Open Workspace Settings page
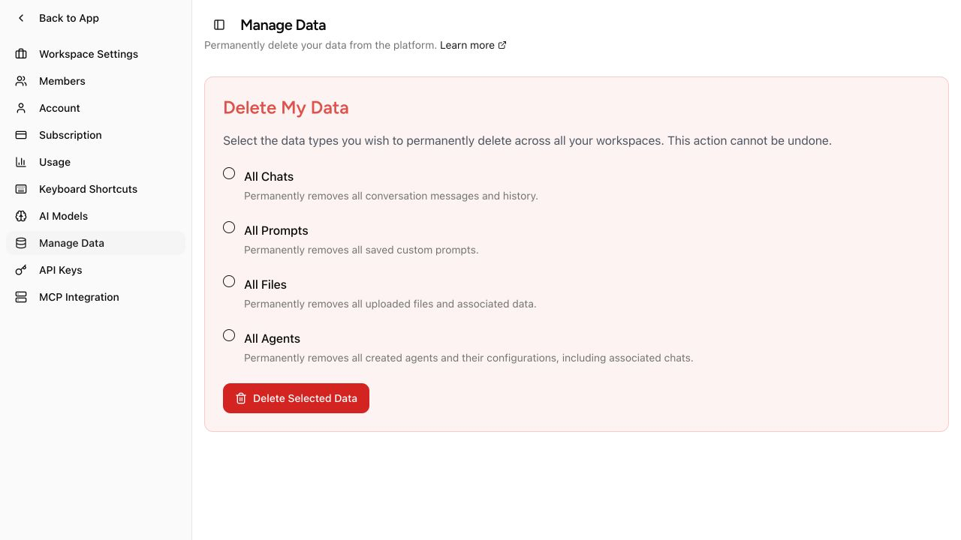 [95, 54]
